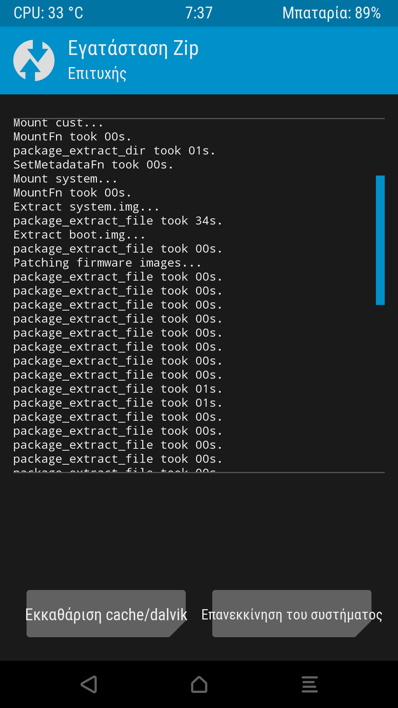Click the blue console scrollbar thumb
The image size is (398, 708).
click(380, 240)
